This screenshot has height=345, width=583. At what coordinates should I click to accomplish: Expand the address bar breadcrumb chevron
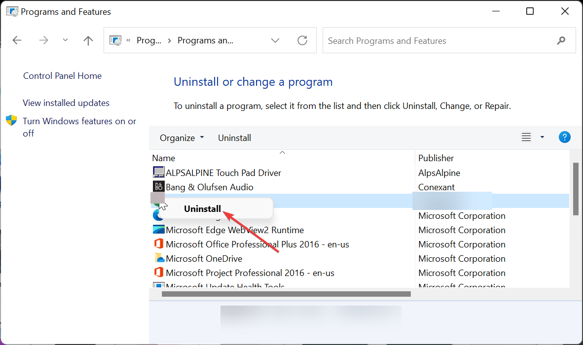pyautogui.click(x=275, y=40)
